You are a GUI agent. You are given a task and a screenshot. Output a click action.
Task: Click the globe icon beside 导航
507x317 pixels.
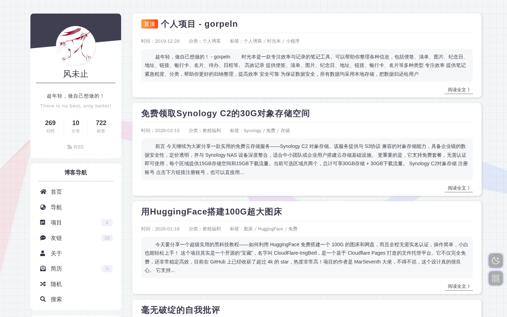tap(43, 207)
